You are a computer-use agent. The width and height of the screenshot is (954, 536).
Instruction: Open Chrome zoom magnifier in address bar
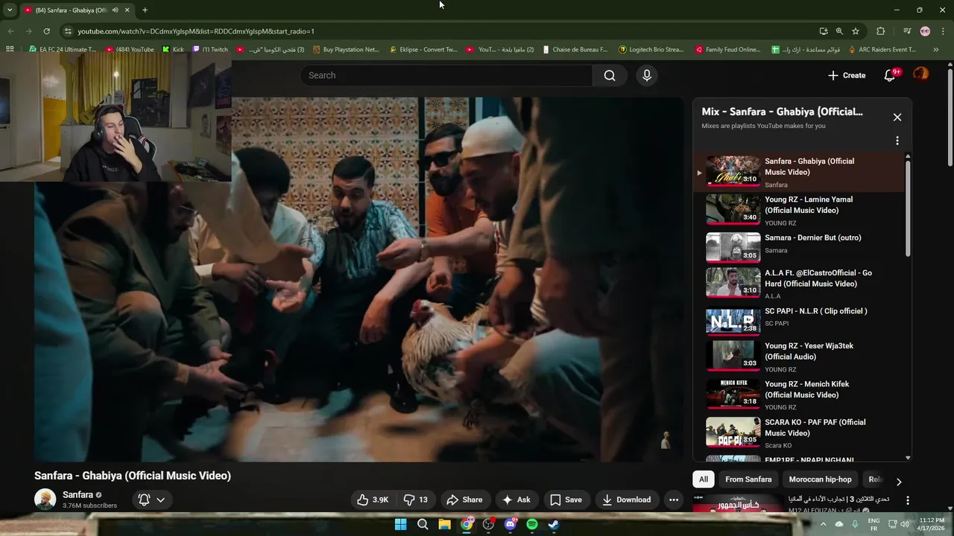(x=839, y=31)
